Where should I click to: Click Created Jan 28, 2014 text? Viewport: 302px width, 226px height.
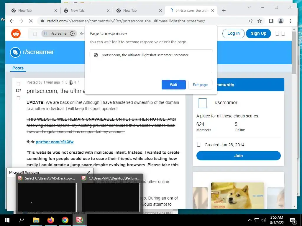pos(224,145)
